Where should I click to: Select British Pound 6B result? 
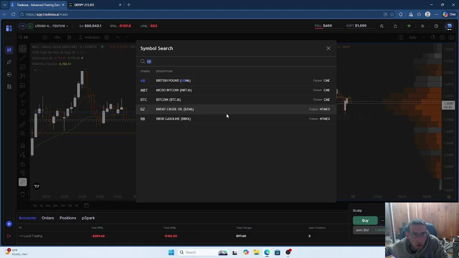(x=235, y=81)
